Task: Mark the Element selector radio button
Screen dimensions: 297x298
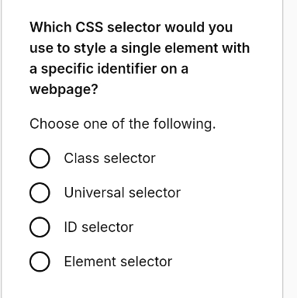Action: click(40, 262)
